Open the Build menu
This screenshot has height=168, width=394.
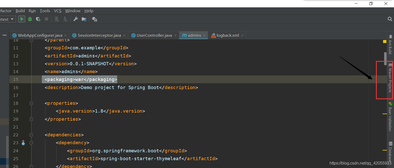20,11
